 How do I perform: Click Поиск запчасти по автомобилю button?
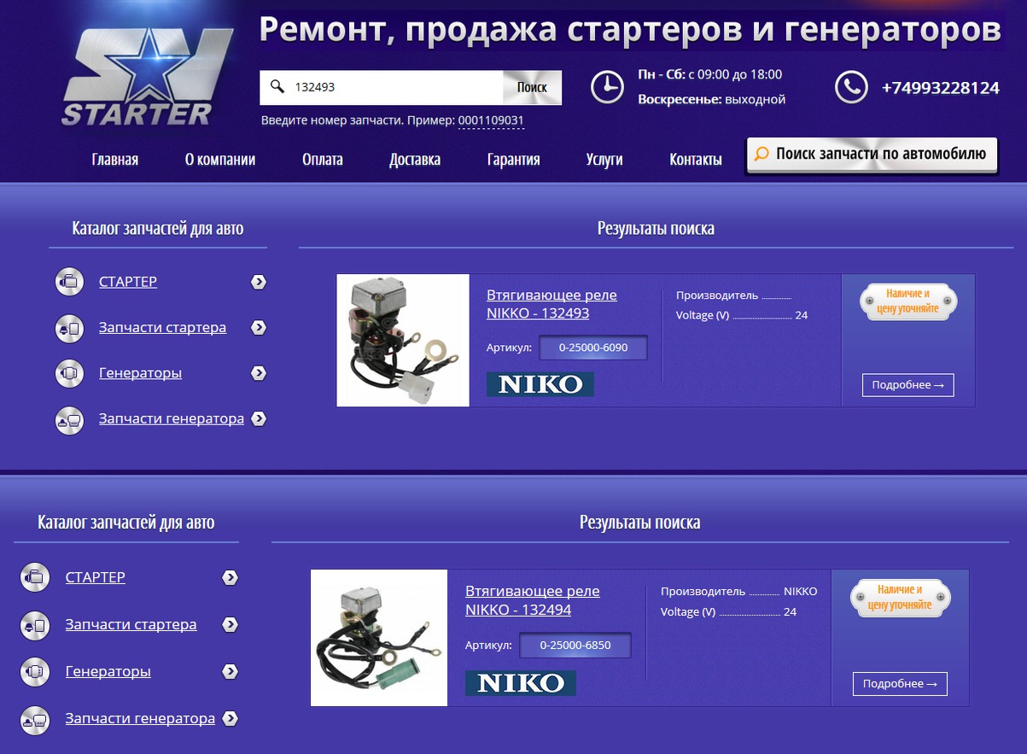(x=872, y=155)
